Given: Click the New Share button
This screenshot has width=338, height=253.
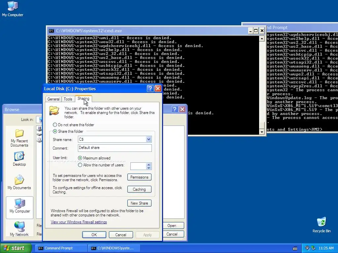Looking at the screenshot, I should click(x=139, y=203).
